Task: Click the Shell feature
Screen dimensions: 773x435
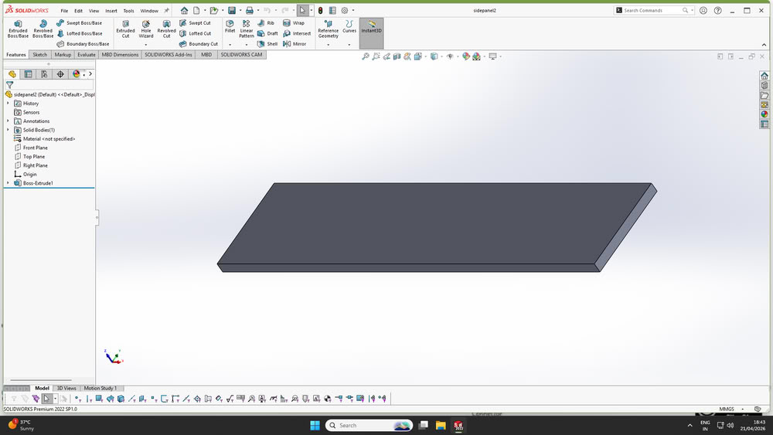Action: coord(267,44)
